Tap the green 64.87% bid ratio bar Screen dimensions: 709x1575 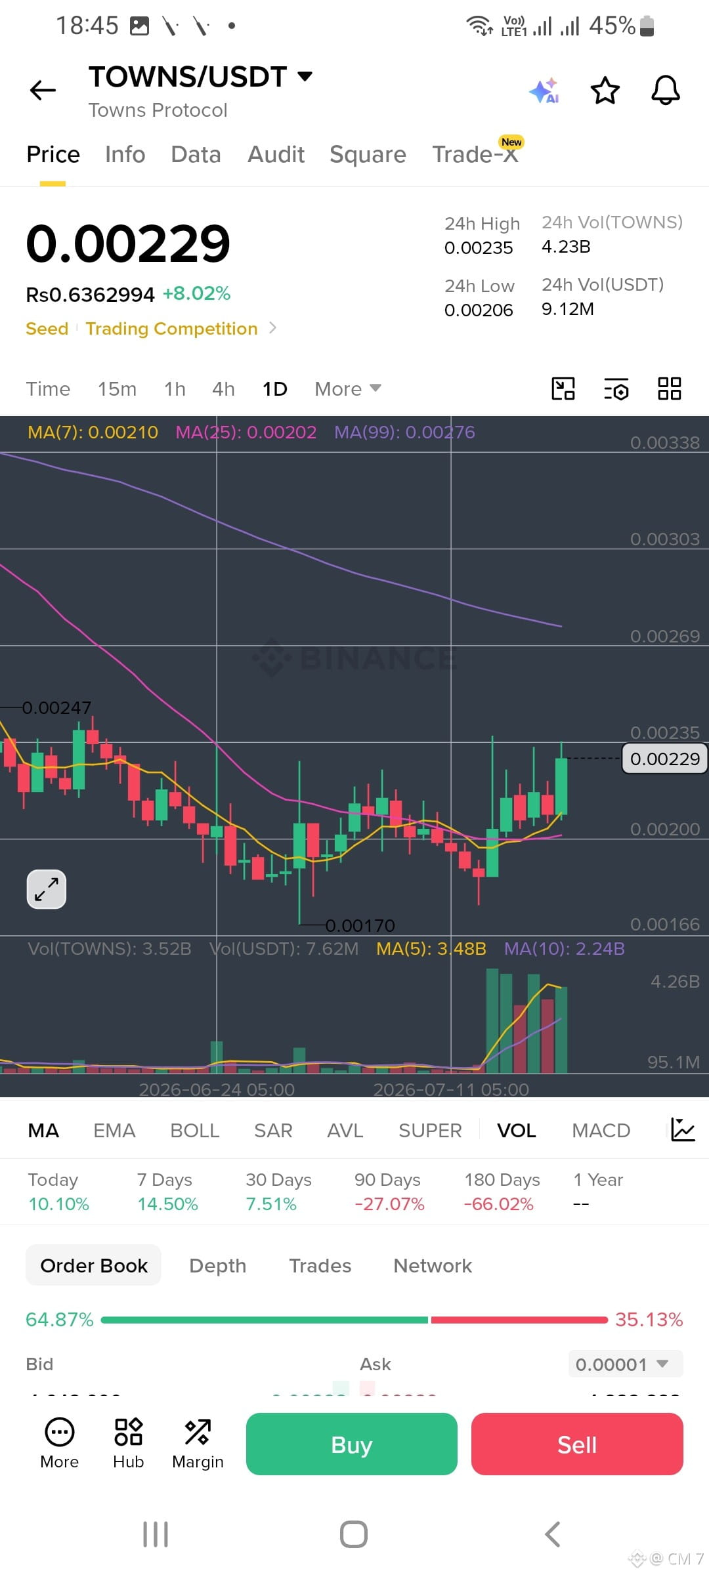pyautogui.click(x=265, y=1320)
